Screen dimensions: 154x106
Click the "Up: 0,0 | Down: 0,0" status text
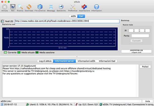point(88,104)
